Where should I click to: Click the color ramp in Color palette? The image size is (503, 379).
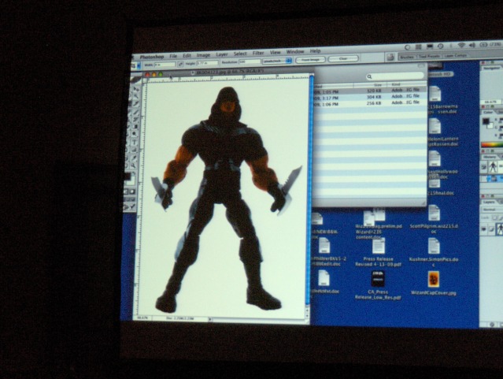[x=492, y=144]
